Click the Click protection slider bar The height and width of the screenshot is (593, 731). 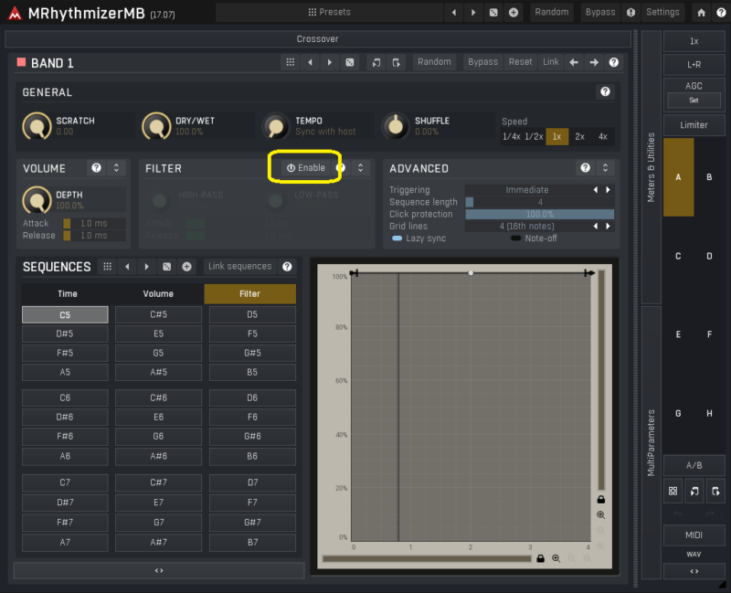539,214
